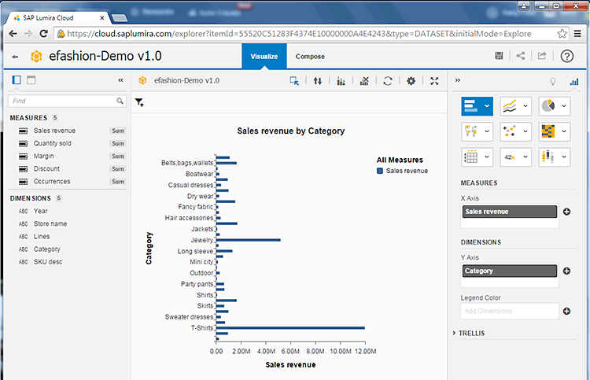Click the sort arrows icon in chart toolbar
The image size is (590, 380).
point(318,80)
